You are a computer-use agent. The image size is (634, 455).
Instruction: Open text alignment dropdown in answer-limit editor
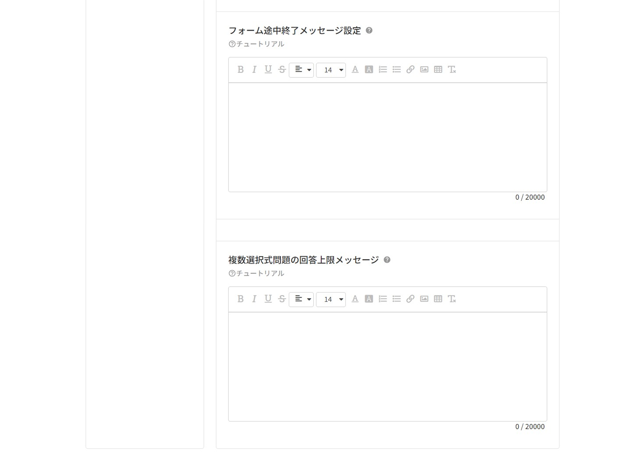coord(301,299)
